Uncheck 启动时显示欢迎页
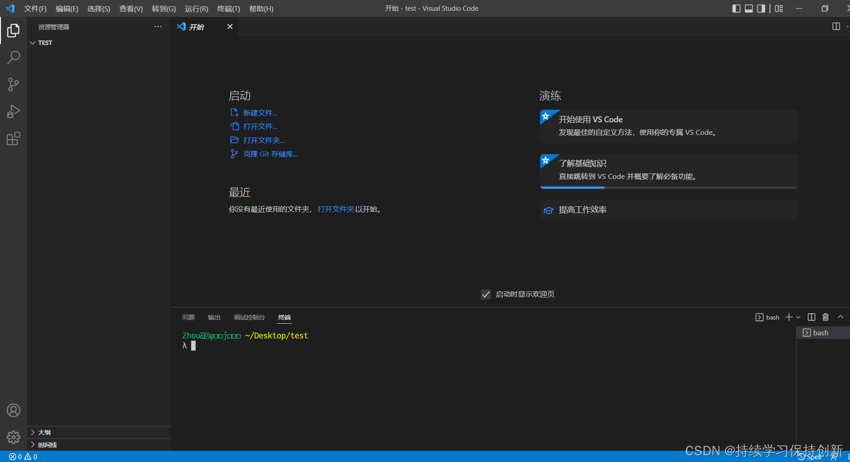The width and height of the screenshot is (850, 462). pos(486,294)
